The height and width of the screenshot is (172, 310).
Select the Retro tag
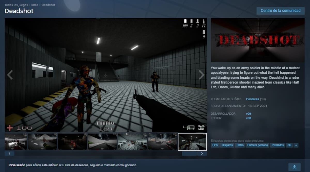240,145
